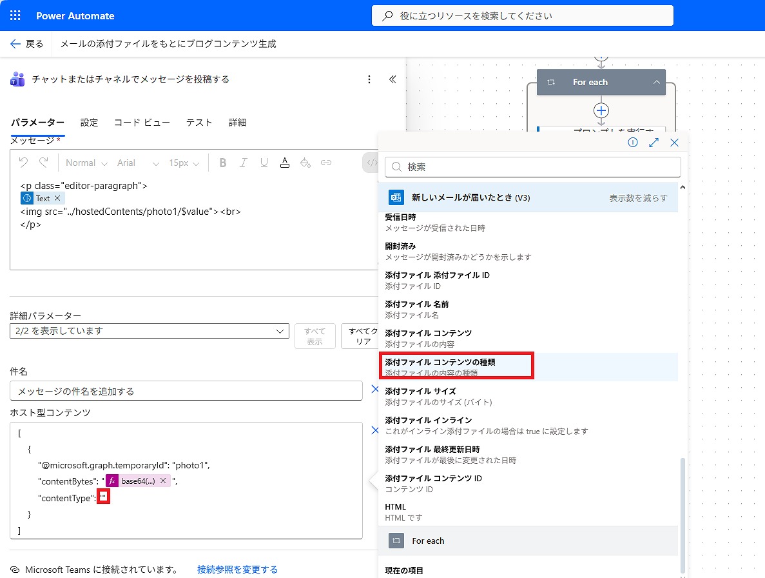
Task: Click the bold formatting icon
Action: click(x=223, y=163)
